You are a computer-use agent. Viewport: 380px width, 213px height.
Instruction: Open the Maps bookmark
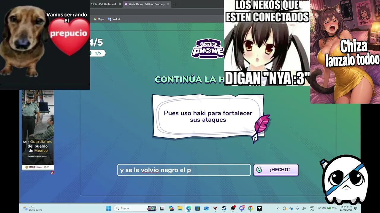99,19
